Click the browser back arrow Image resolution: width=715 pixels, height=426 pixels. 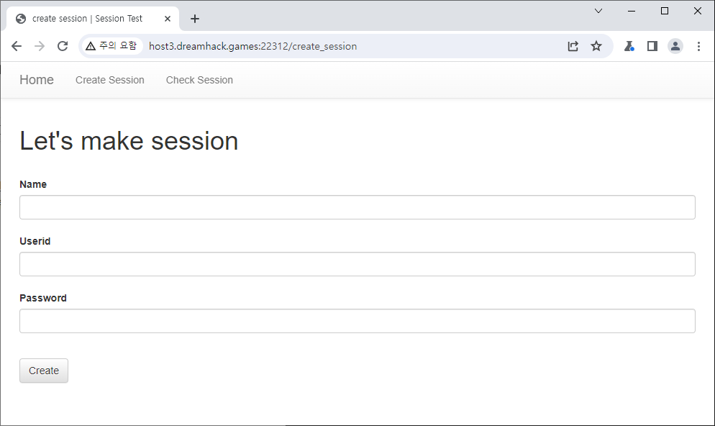[x=17, y=46]
